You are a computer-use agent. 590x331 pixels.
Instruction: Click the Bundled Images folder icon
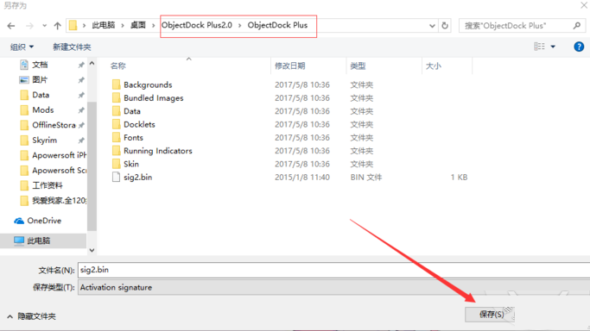pos(117,97)
